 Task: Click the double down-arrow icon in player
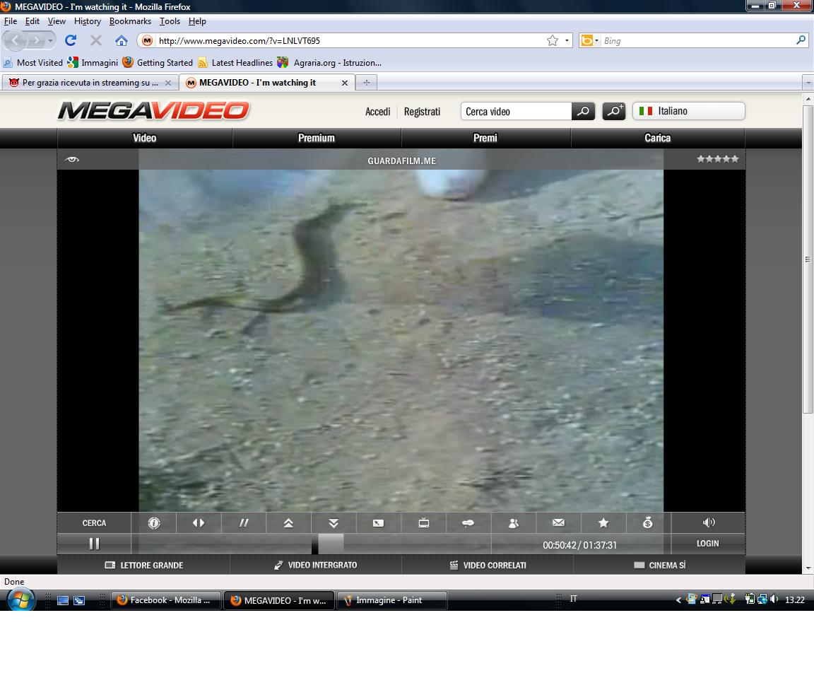(334, 523)
